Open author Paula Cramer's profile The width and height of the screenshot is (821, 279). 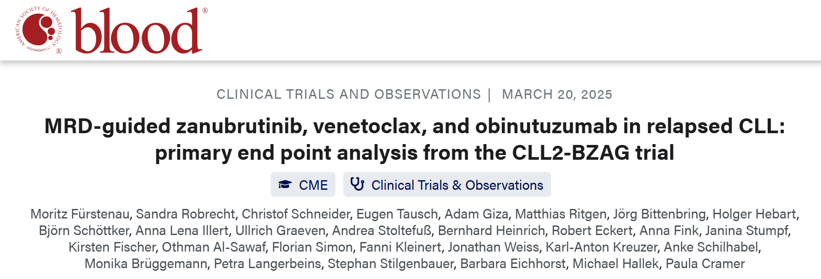(x=705, y=264)
